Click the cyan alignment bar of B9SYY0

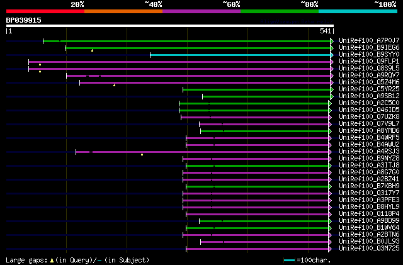(x=241, y=55)
